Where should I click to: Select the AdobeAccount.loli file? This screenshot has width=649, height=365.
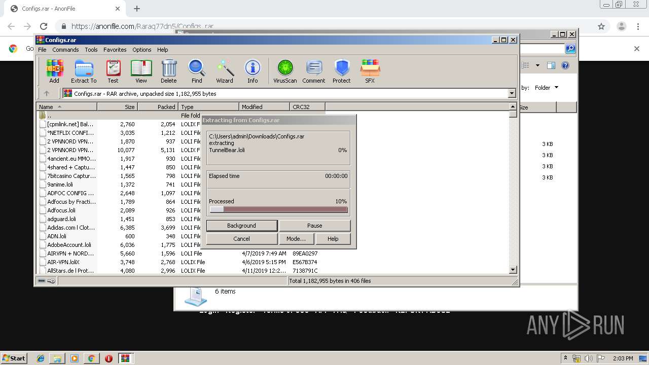point(69,245)
